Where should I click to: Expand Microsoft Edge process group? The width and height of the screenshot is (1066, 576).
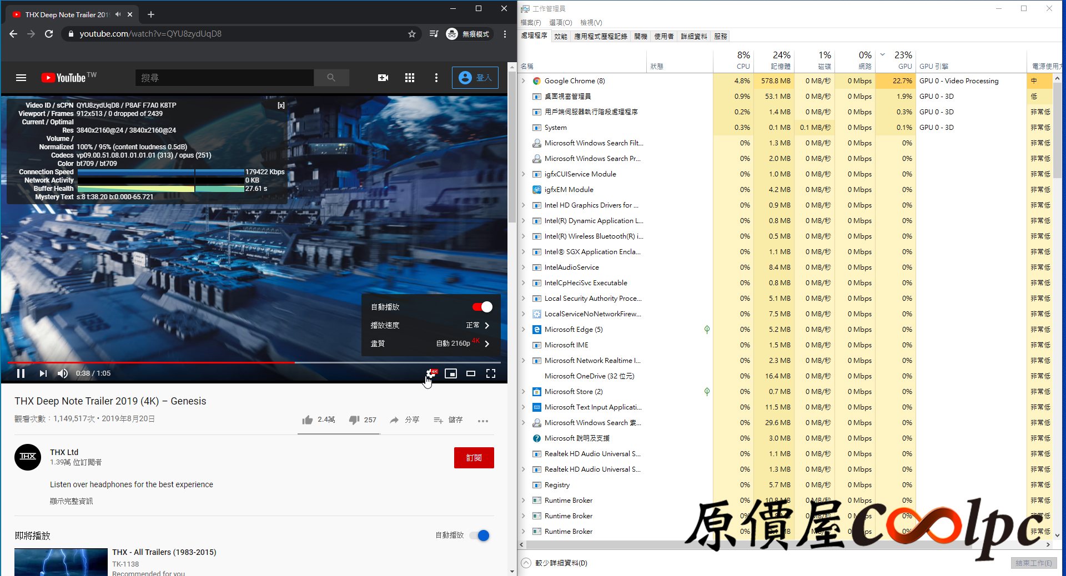point(524,330)
